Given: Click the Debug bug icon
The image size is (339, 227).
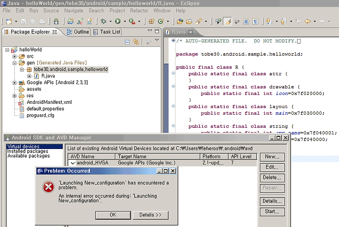Looking at the screenshot, I should pos(104,21).
